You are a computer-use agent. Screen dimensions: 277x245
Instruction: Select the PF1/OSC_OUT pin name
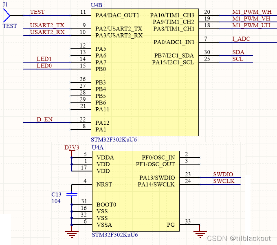pos(155,164)
